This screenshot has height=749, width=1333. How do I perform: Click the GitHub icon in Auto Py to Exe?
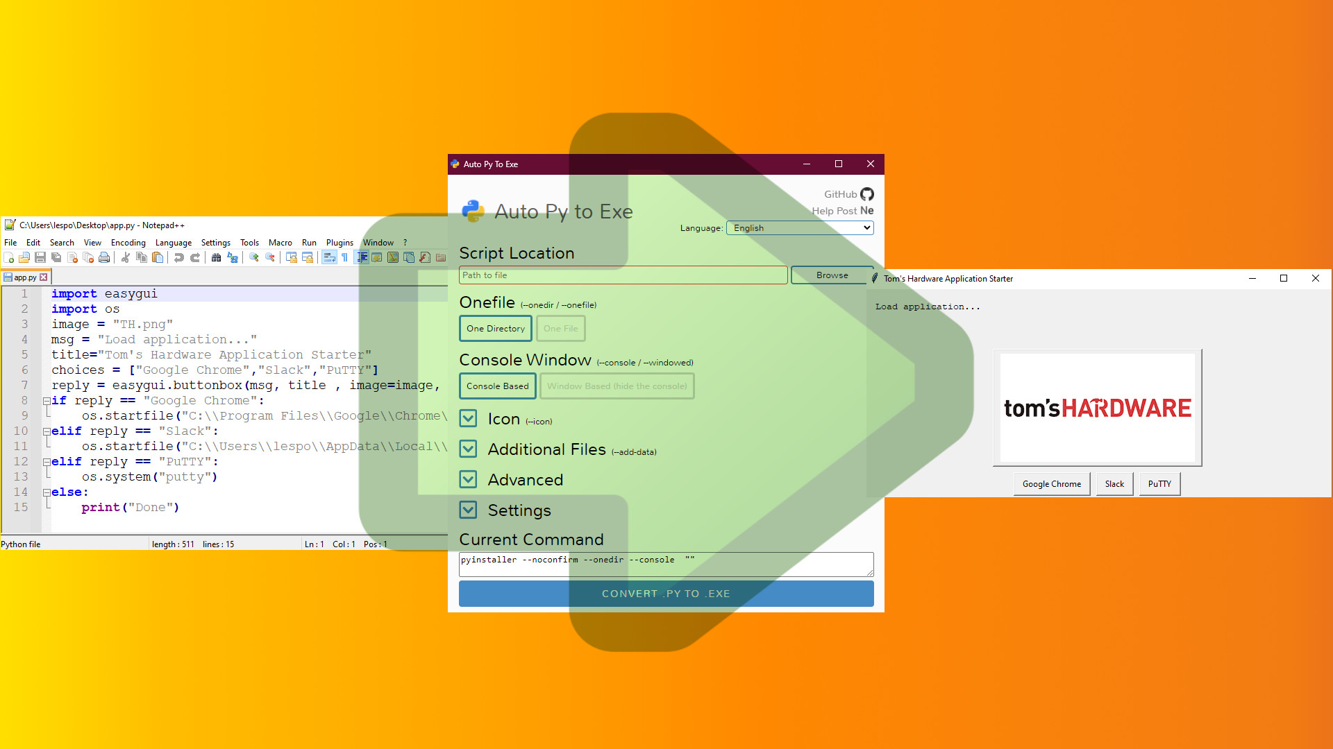point(866,193)
